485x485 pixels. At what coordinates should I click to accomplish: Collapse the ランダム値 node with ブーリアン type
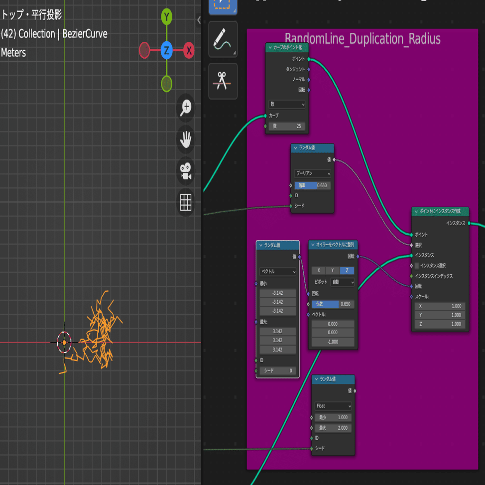pyautogui.click(x=295, y=148)
